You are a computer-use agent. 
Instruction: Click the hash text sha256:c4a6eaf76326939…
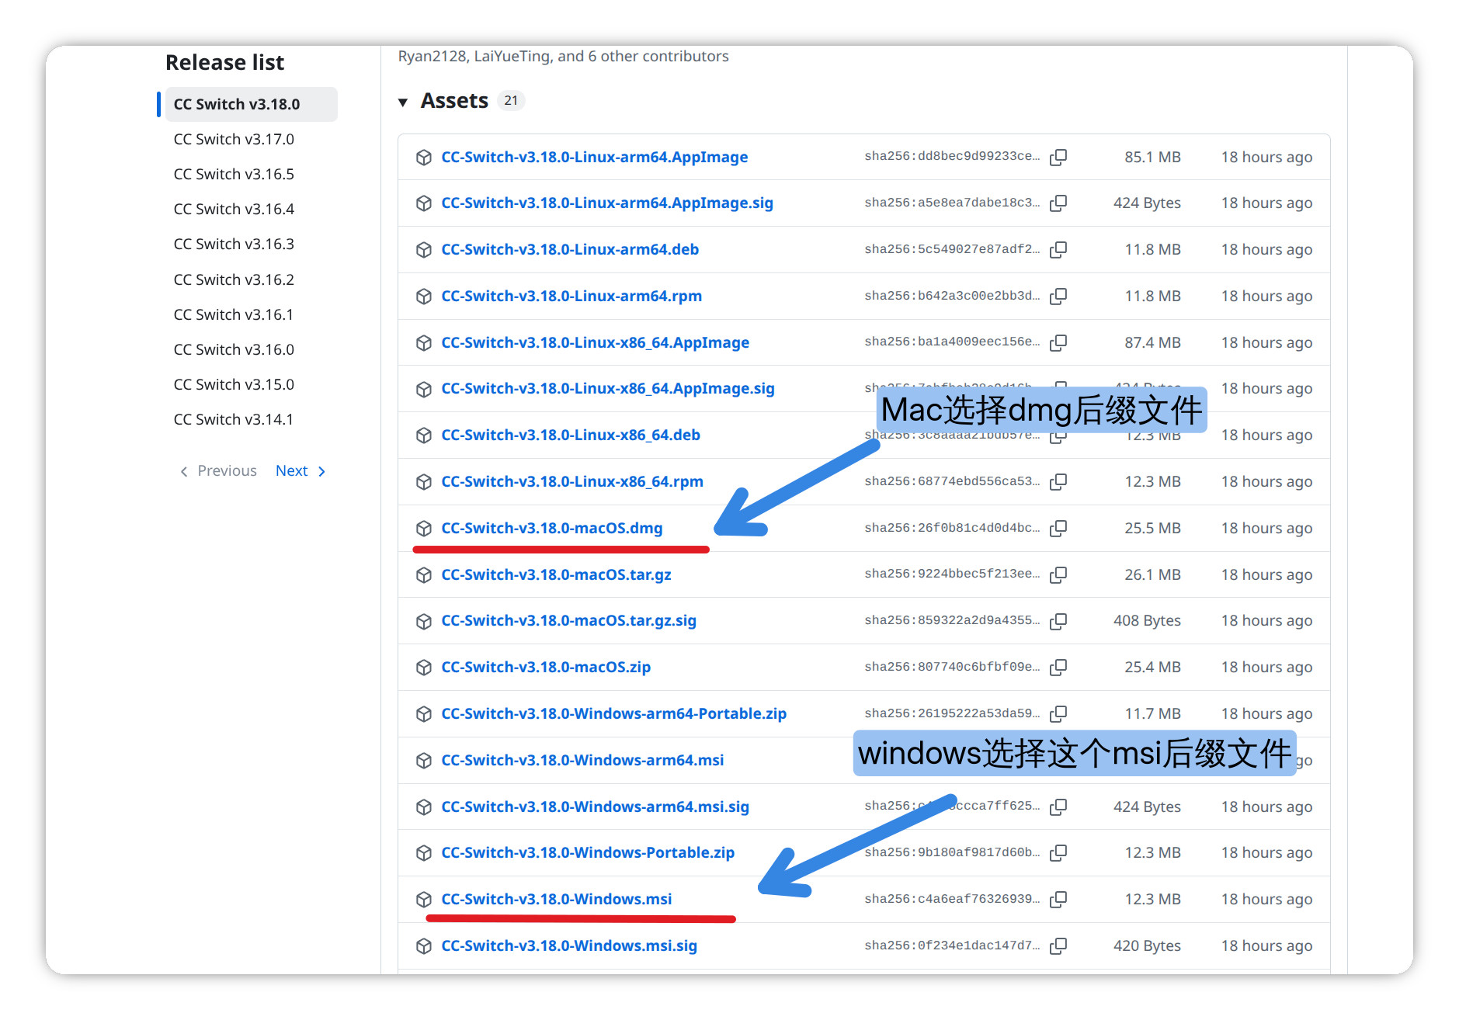[952, 899]
